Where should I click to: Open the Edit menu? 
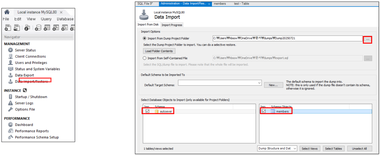coord(18,19)
